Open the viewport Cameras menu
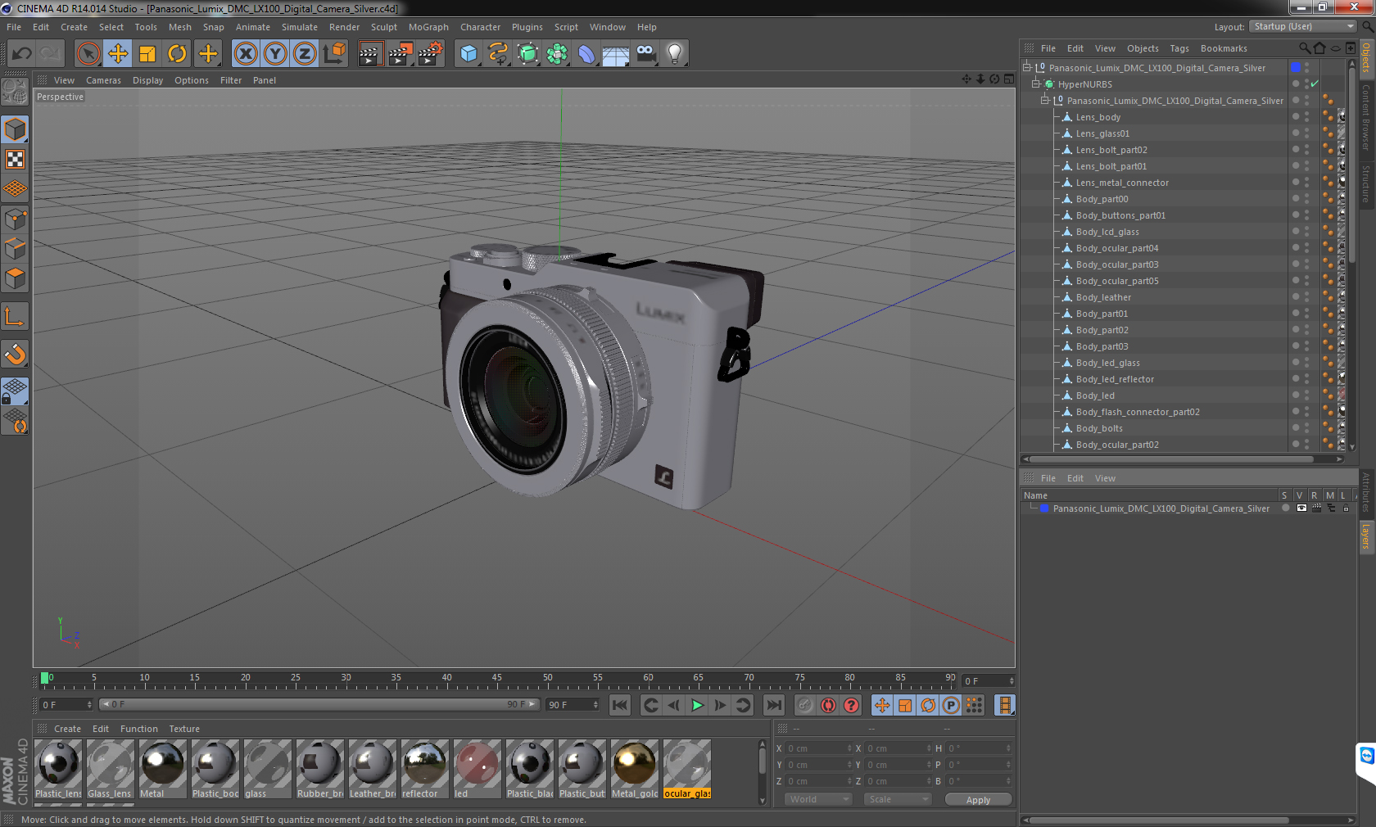Screen dimensions: 1376x827 coord(103,80)
